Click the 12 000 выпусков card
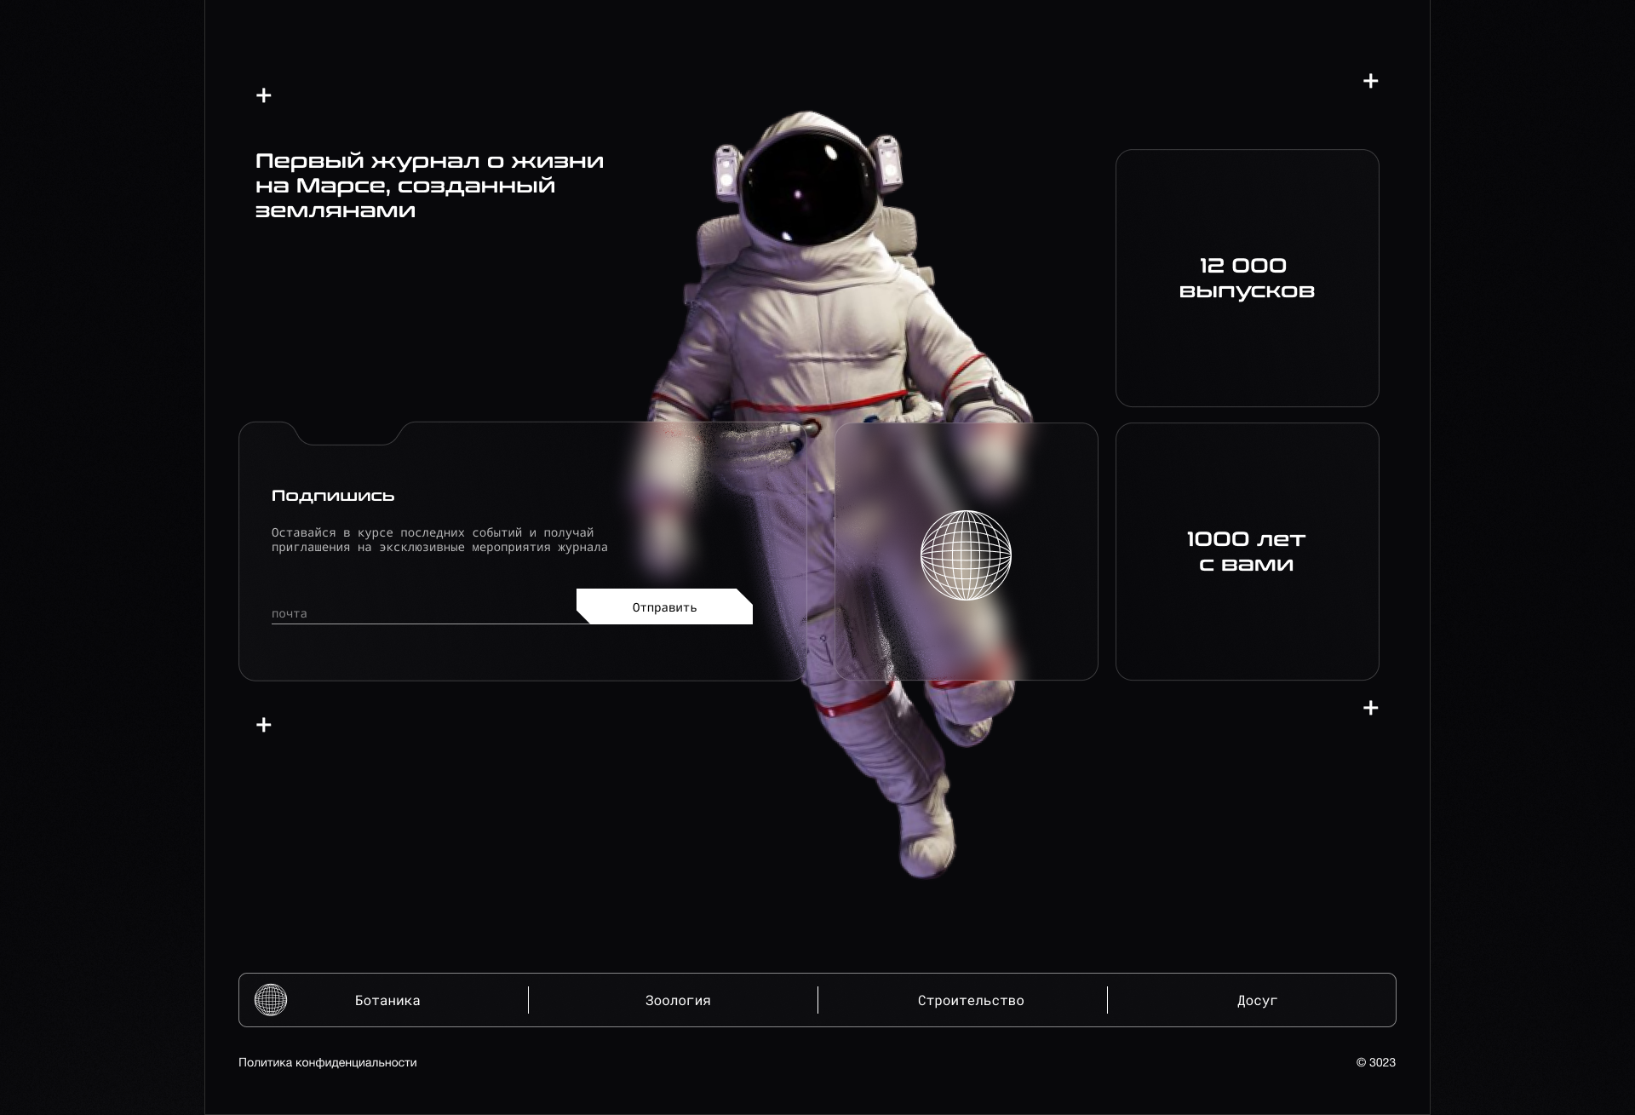 point(1247,279)
